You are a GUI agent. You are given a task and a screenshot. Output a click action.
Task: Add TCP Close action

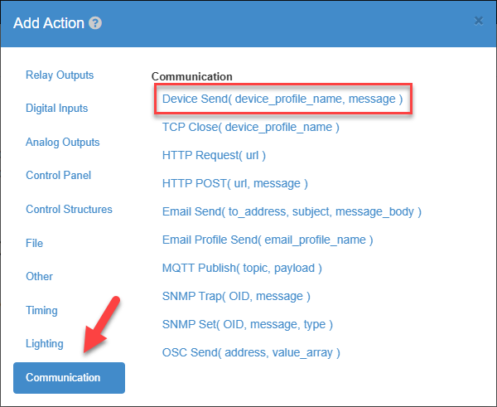251,127
